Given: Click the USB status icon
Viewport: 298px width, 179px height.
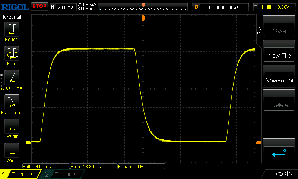Looking at the screenshot, I should click(279, 174).
